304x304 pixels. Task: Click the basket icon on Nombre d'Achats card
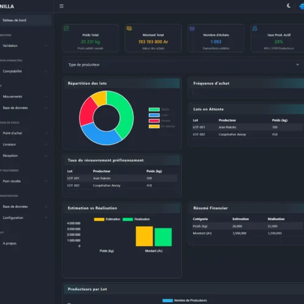(192, 29)
